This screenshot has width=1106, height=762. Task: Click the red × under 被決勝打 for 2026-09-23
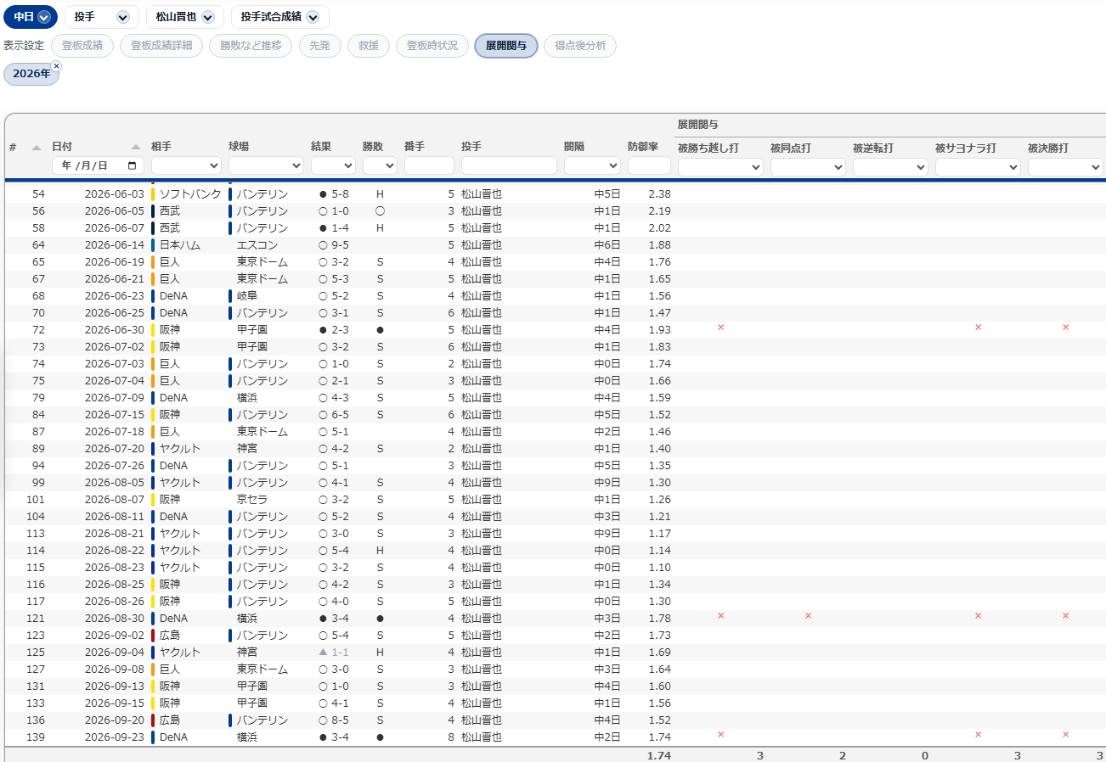tap(1065, 735)
